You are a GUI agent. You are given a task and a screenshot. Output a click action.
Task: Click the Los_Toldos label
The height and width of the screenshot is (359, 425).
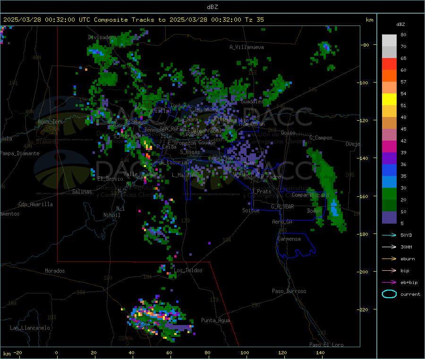point(188,270)
